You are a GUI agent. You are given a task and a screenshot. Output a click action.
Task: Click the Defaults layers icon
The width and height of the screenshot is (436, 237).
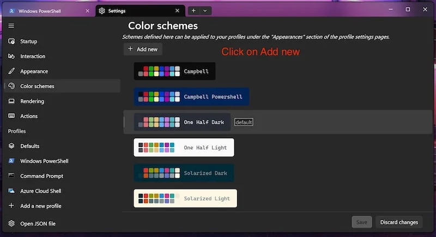pos(11,145)
